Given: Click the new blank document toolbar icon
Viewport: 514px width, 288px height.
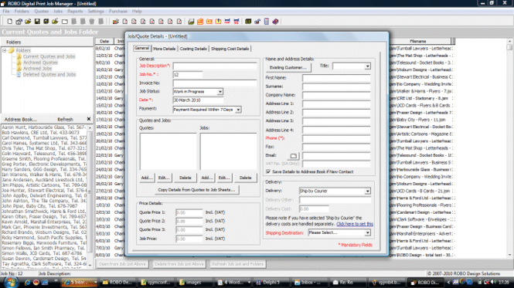Looking at the screenshot, I should pyautogui.click(x=10, y=22).
